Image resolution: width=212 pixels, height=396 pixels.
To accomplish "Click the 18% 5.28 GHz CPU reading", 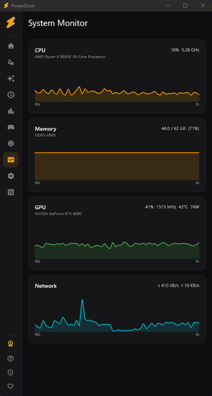I will [185, 50].
